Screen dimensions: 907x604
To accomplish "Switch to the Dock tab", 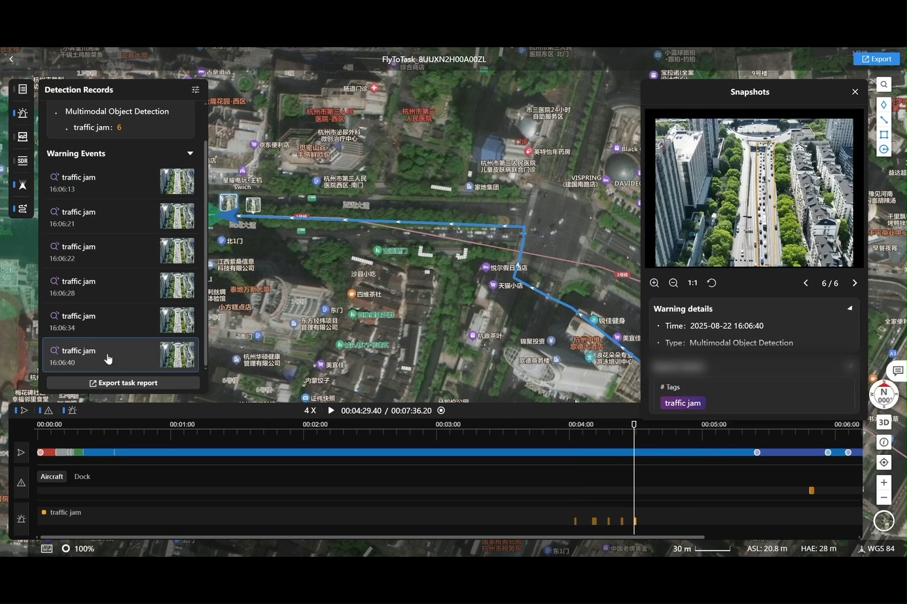I will [82, 477].
